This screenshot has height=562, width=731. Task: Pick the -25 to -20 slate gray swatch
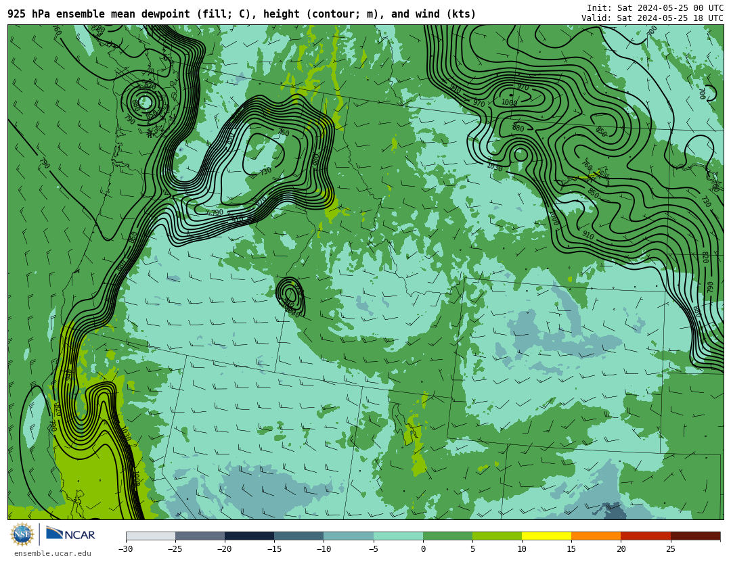pos(200,536)
